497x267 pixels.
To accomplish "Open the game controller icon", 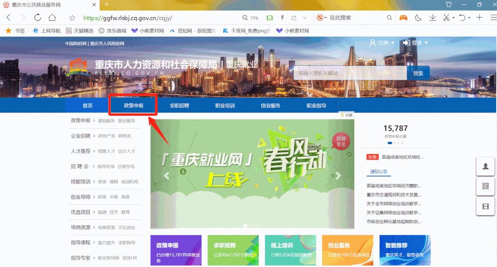I will point(403,18).
